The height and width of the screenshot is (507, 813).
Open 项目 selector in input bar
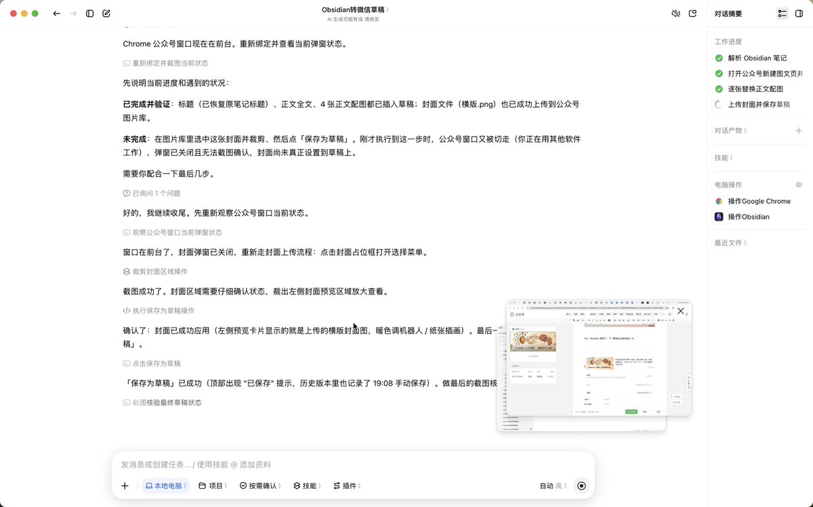213,486
